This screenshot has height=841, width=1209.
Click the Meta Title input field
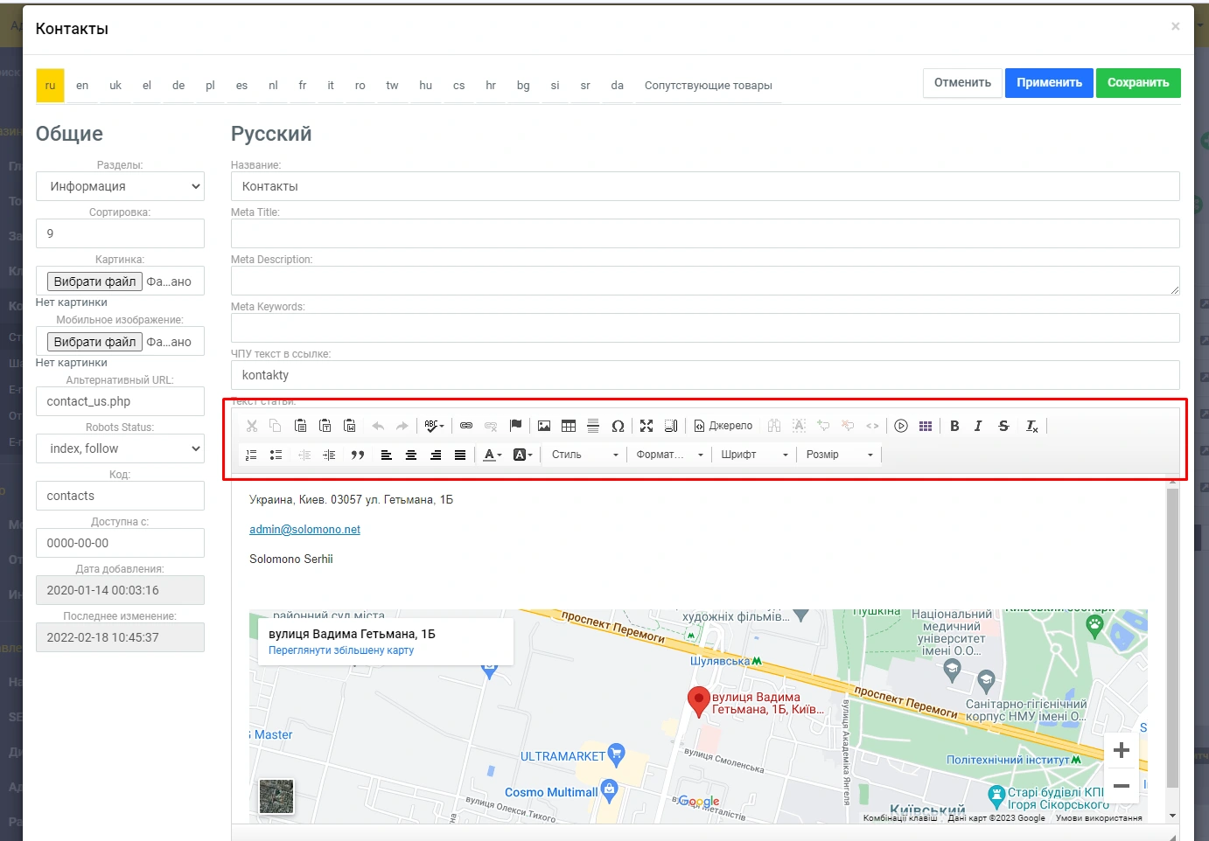[x=704, y=233]
